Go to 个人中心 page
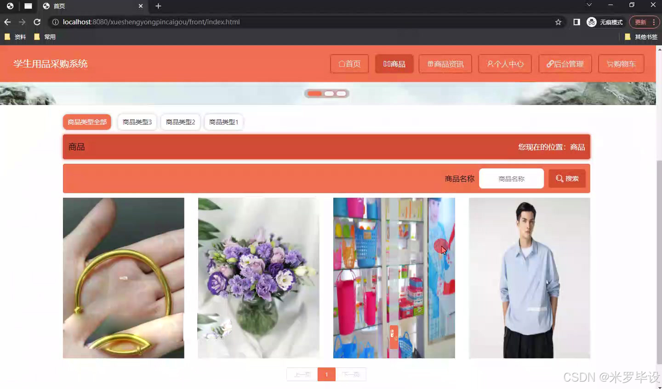This screenshot has width=662, height=389. point(505,64)
